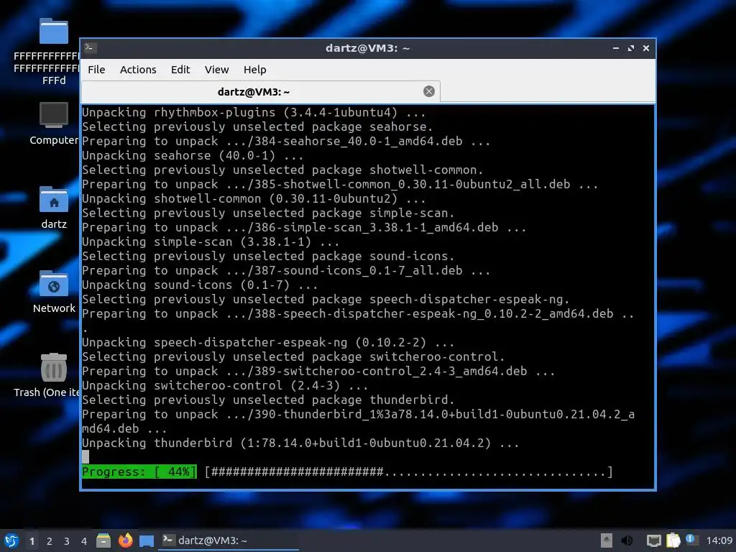This screenshot has height=552, width=736.
Task: Switch to workspace 2 in the pager
Action: coord(50,541)
